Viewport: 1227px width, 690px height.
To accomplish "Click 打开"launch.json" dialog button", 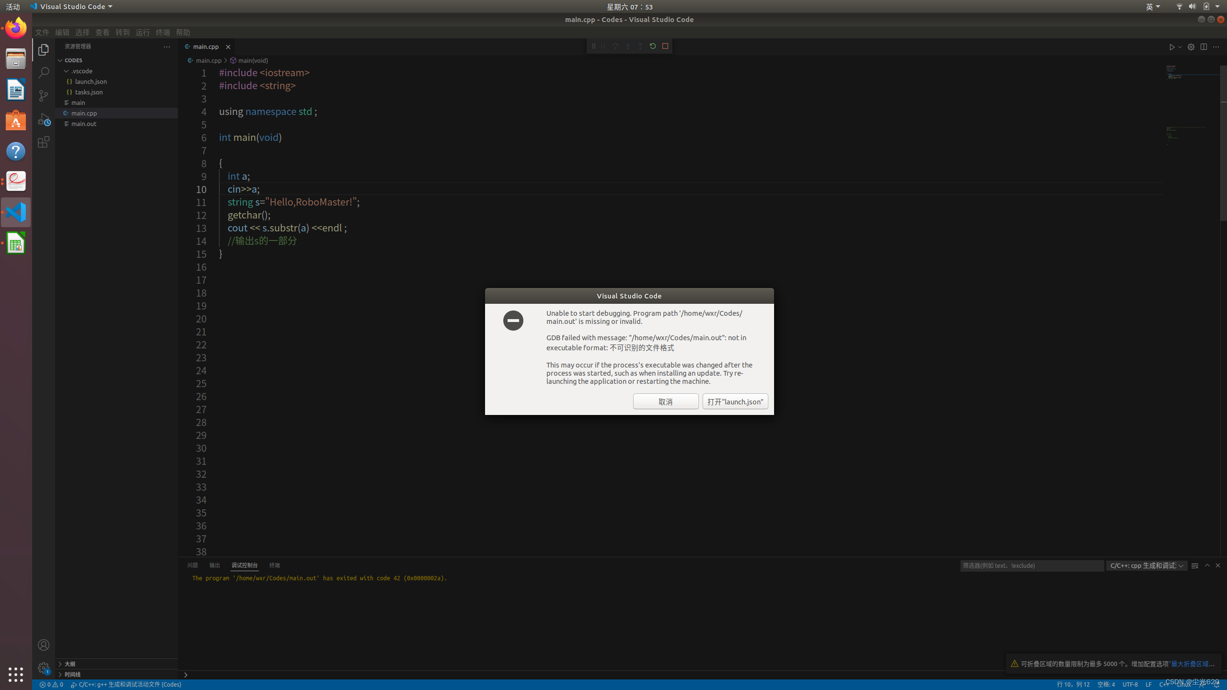I will pyautogui.click(x=735, y=402).
